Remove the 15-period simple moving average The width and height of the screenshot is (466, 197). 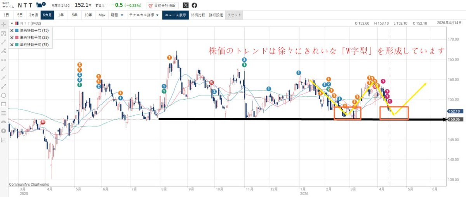[12, 31]
